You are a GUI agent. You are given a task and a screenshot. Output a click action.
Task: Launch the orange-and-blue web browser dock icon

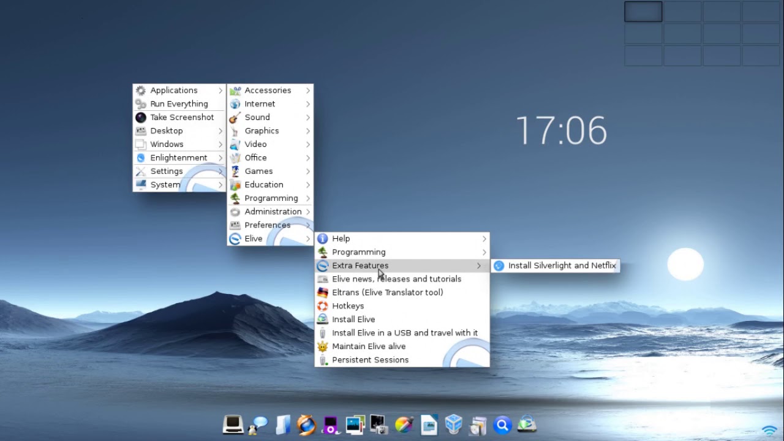click(x=306, y=424)
